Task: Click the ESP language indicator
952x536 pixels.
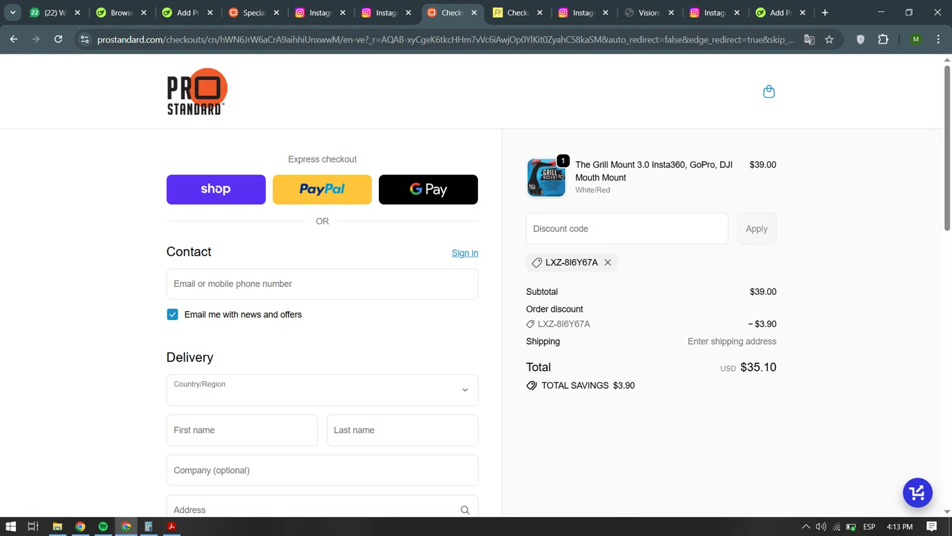Action: click(869, 526)
